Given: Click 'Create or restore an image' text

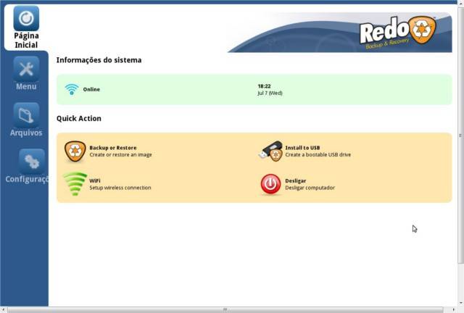Looking at the screenshot, I should (120, 155).
